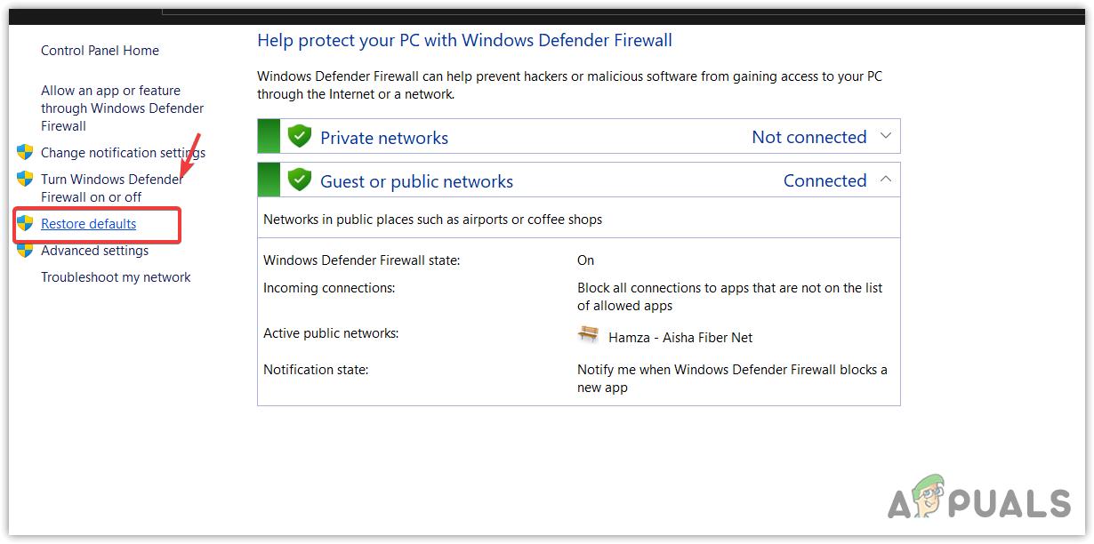Launch Troubleshoot my network
This screenshot has width=1094, height=544.
click(x=116, y=277)
